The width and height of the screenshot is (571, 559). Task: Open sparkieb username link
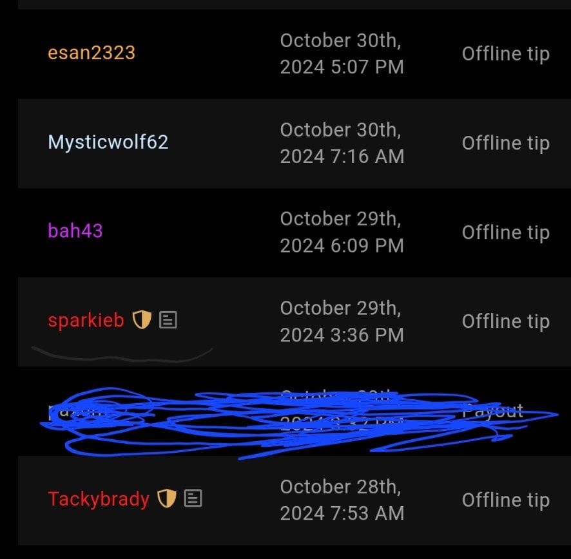(86, 321)
